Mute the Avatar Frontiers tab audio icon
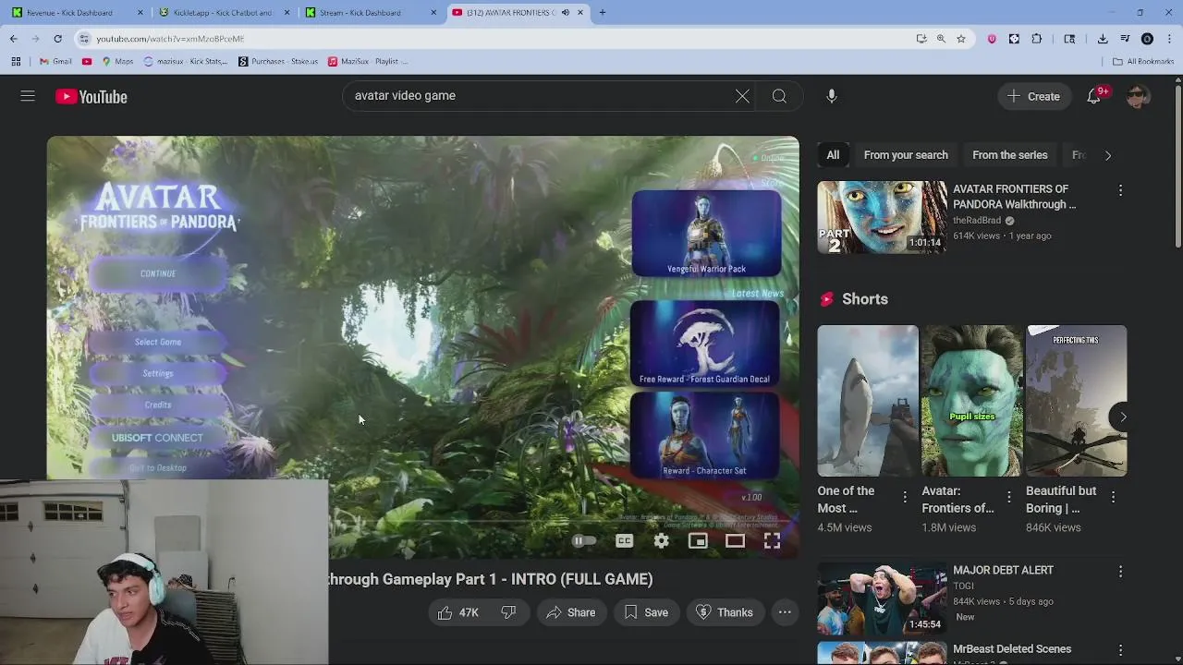Image resolution: width=1183 pixels, height=665 pixels. click(566, 13)
